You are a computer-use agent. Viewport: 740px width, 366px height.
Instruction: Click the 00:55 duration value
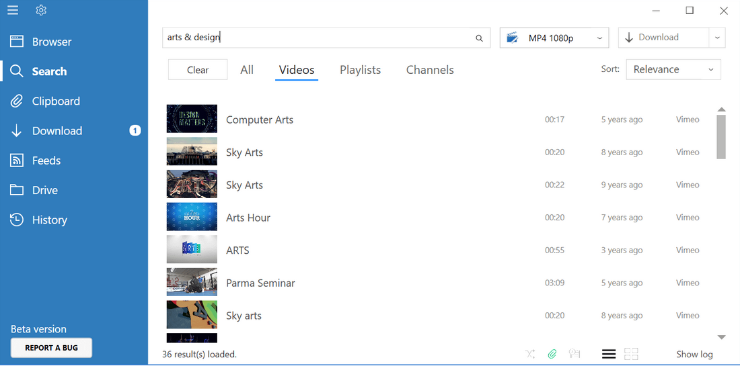point(554,250)
